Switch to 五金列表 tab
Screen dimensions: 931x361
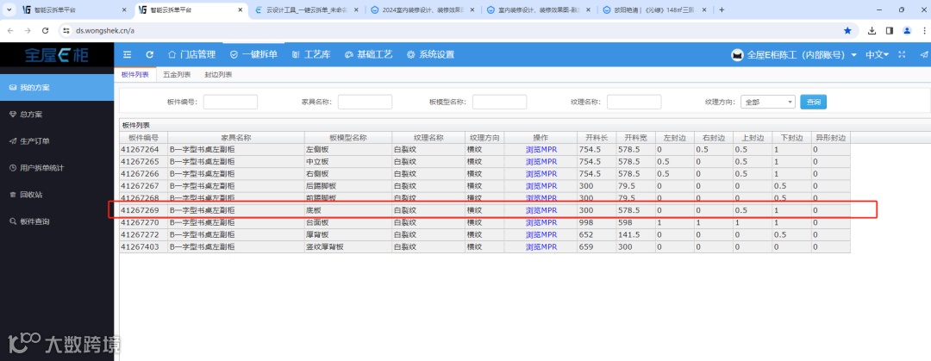[177, 74]
